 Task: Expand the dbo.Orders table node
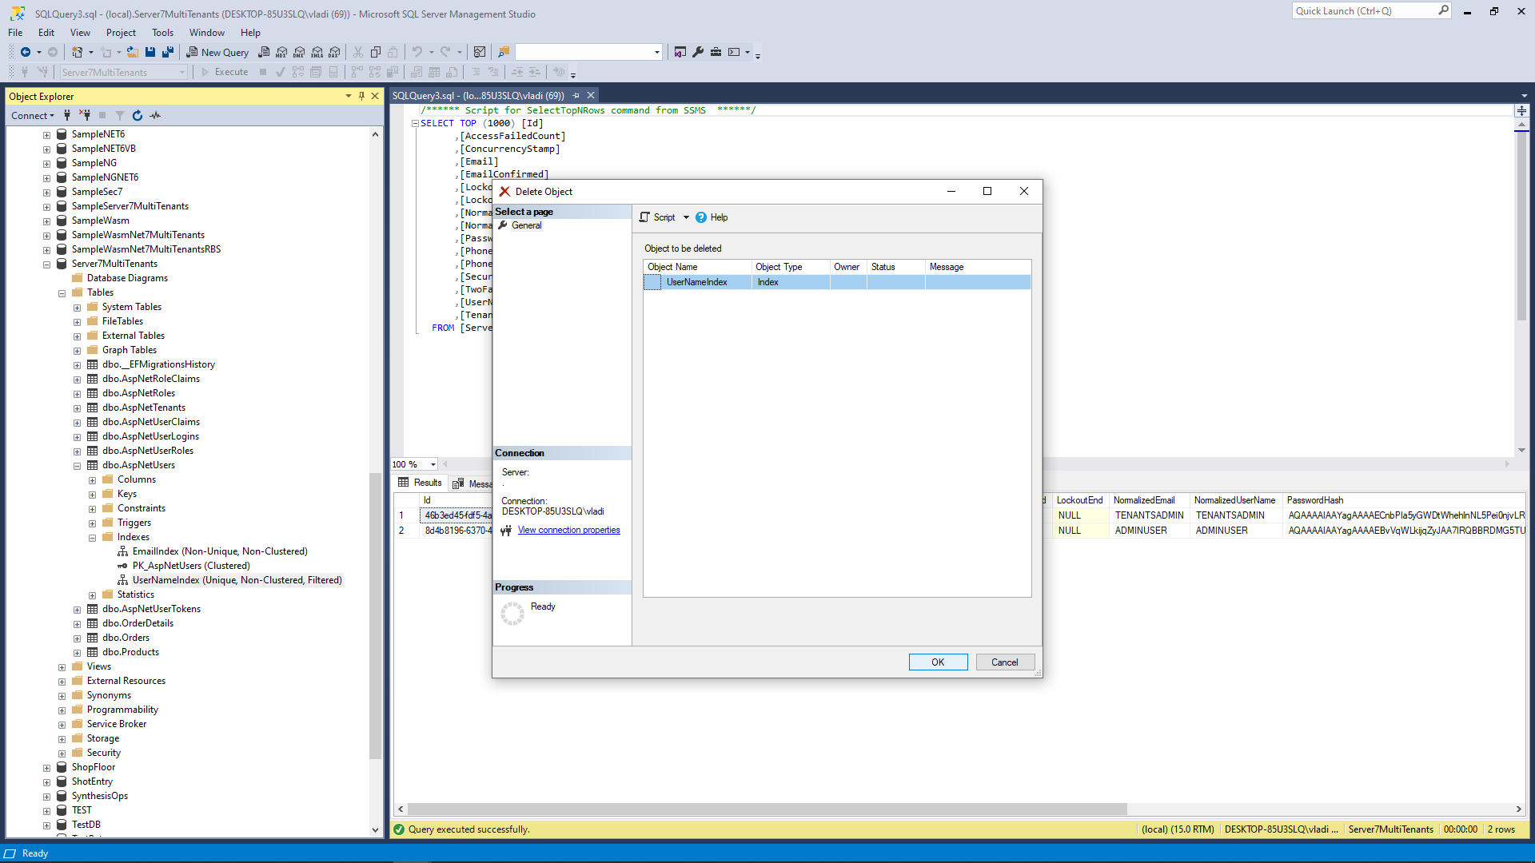click(77, 638)
